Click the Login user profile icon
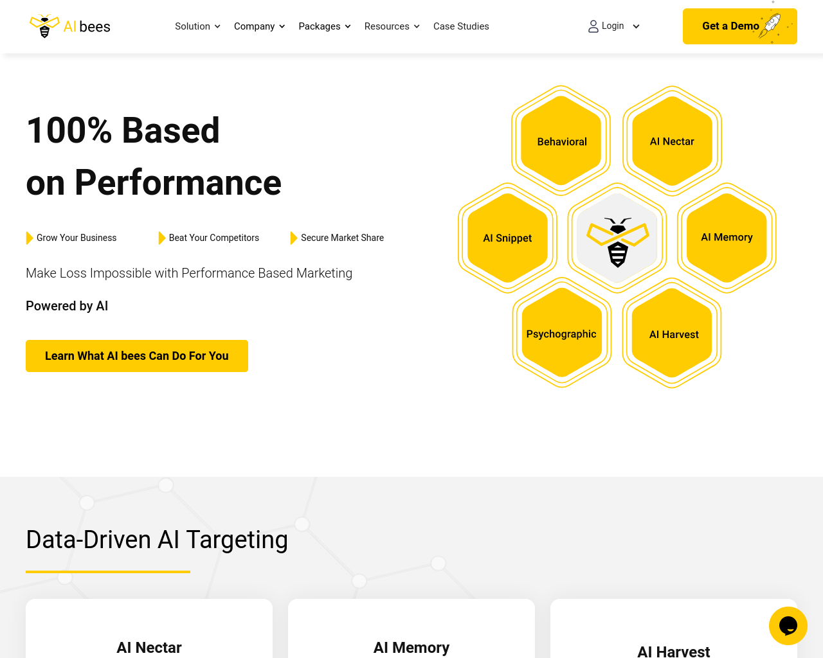This screenshot has width=823, height=658. (593, 26)
